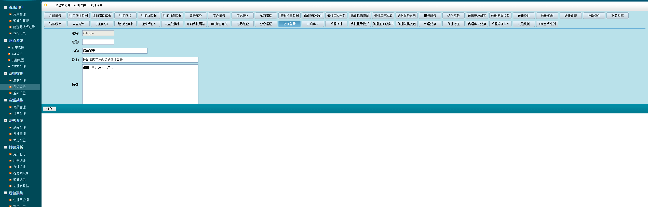Switch to the 注册服务 settings tab
648x207 pixels.
tap(55, 16)
